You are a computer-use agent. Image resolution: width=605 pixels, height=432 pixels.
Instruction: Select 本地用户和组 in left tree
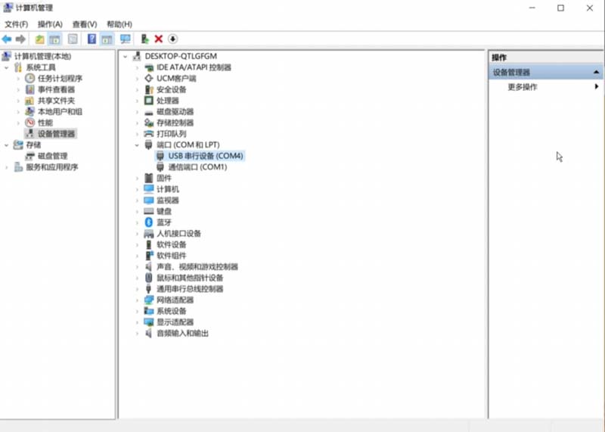coord(60,112)
